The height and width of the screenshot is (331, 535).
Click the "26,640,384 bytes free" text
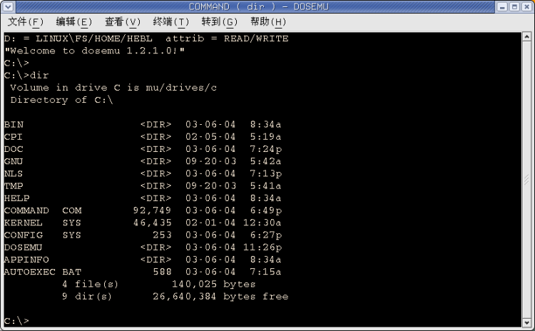pos(230,296)
